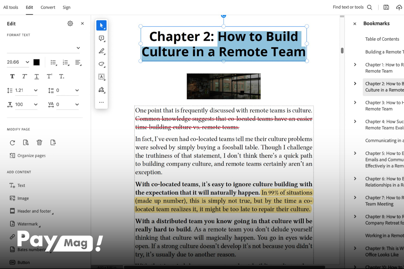
Task: Select the arrow selection tool
Action: point(101,25)
